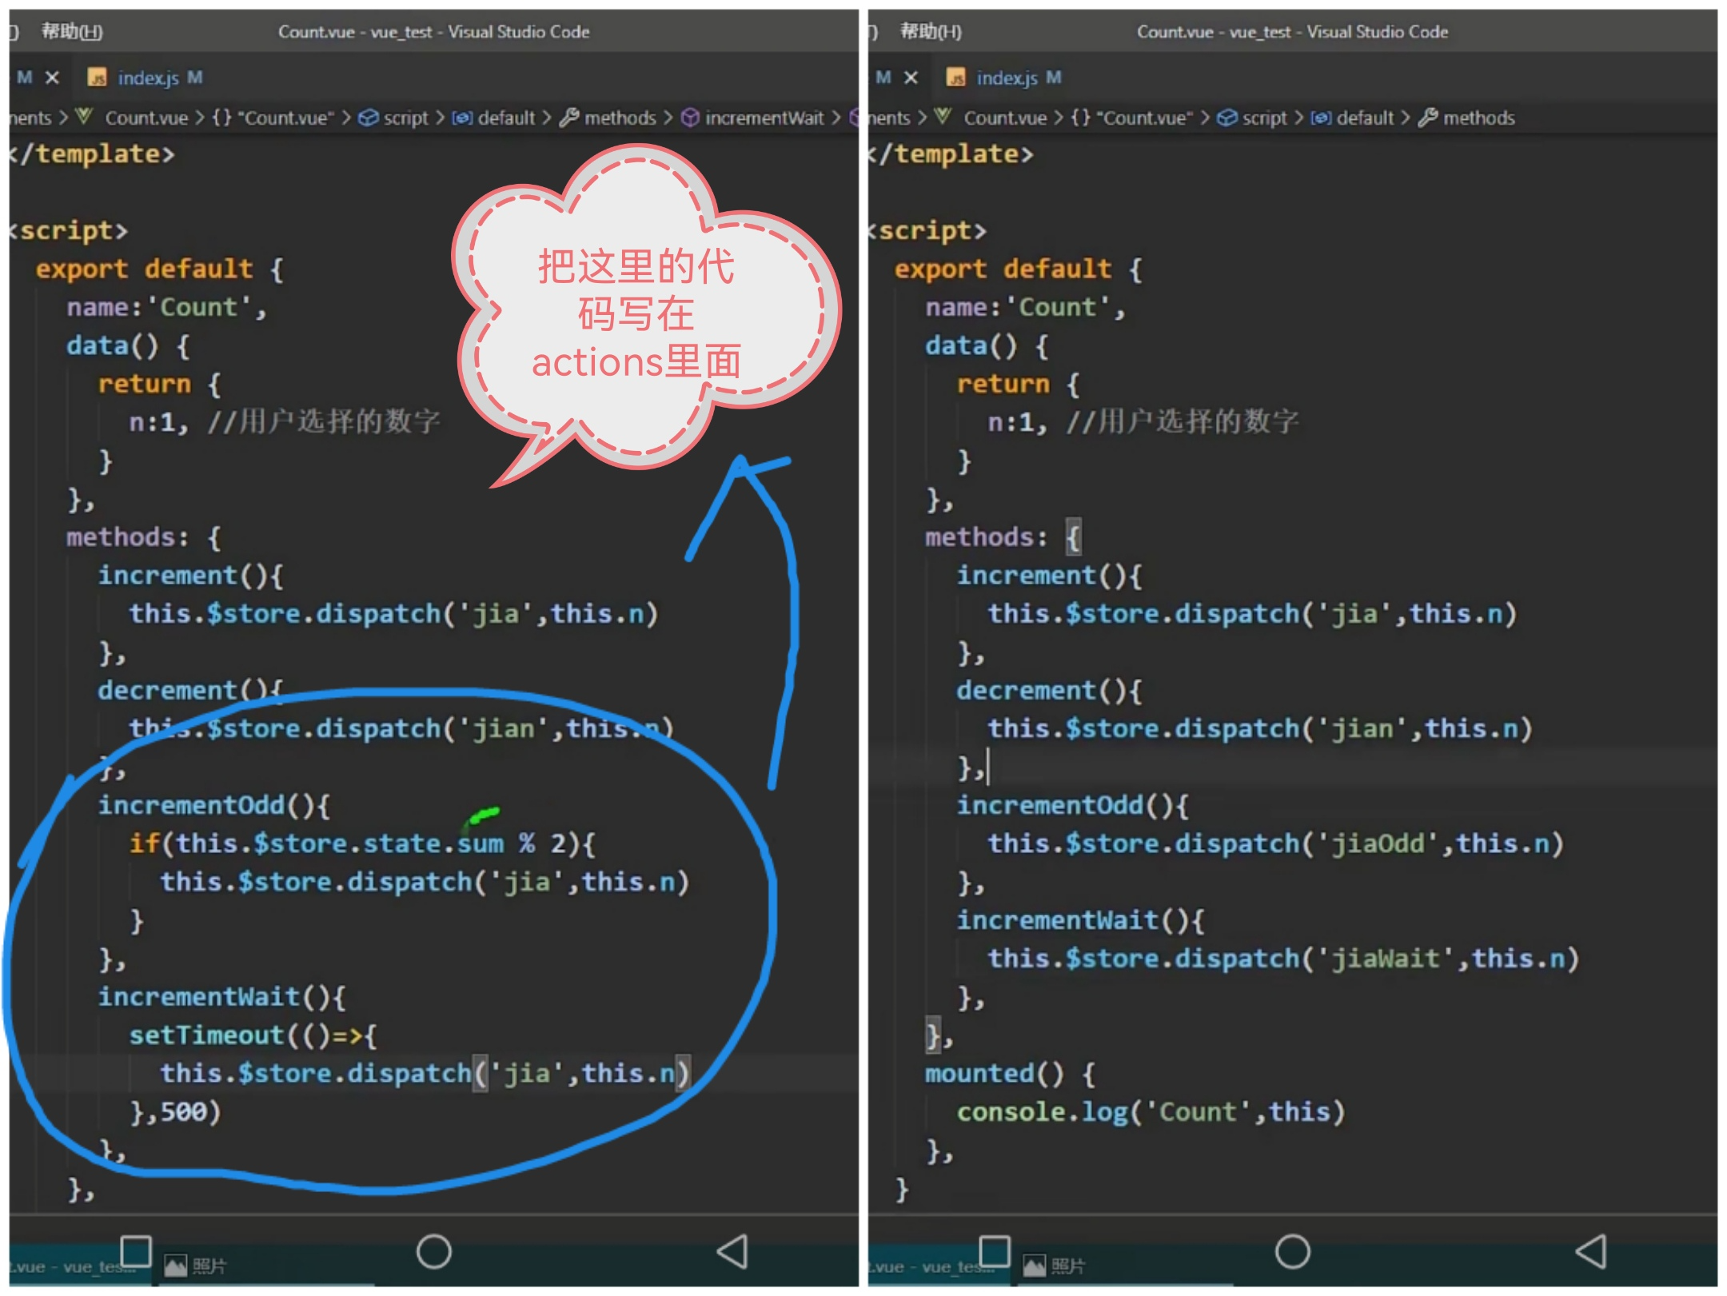Tap recent apps square in left screenshot
The width and height of the screenshot is (1727, 1296).
[x=135, y=1250]
